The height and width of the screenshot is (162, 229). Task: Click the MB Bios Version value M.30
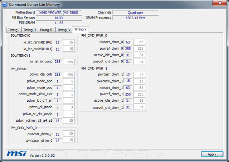tap(59, 18)
